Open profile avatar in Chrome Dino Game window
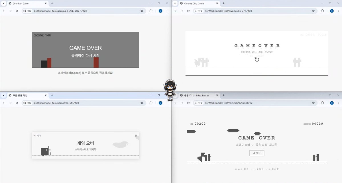342x183 pixels. click(332, 11)
